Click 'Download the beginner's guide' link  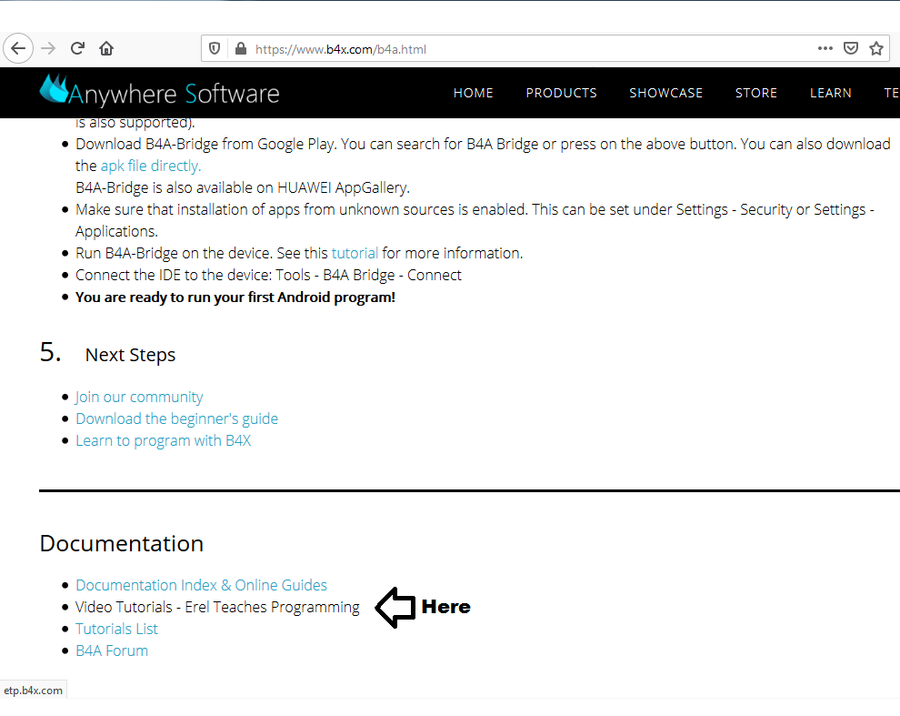coord(176,419)
